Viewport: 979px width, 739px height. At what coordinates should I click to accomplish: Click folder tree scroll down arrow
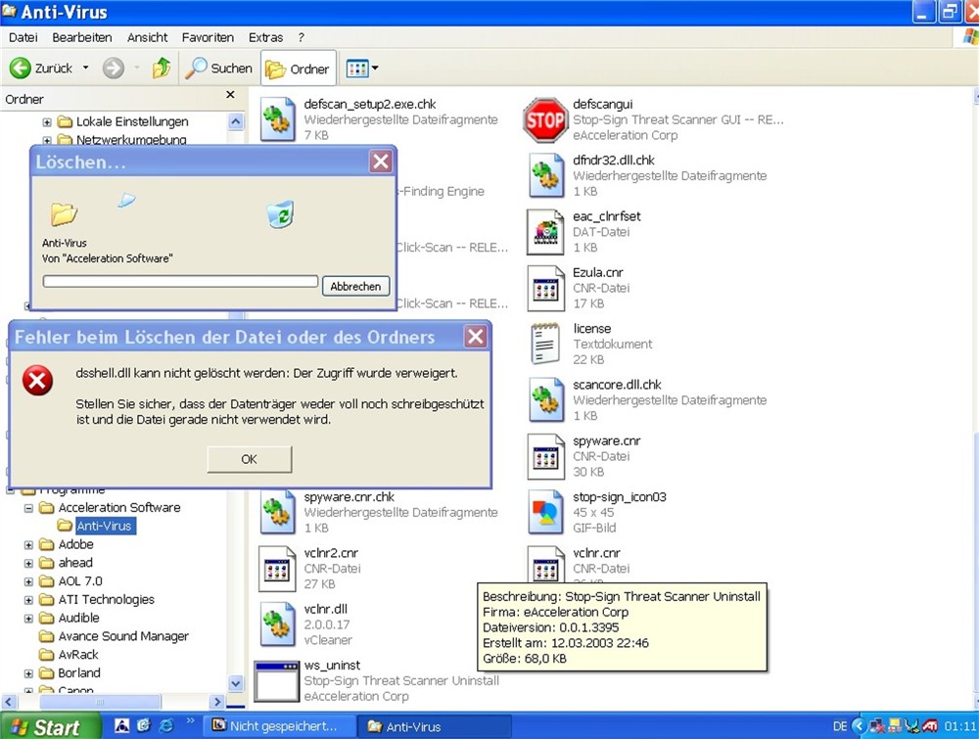tap(235, 683)
